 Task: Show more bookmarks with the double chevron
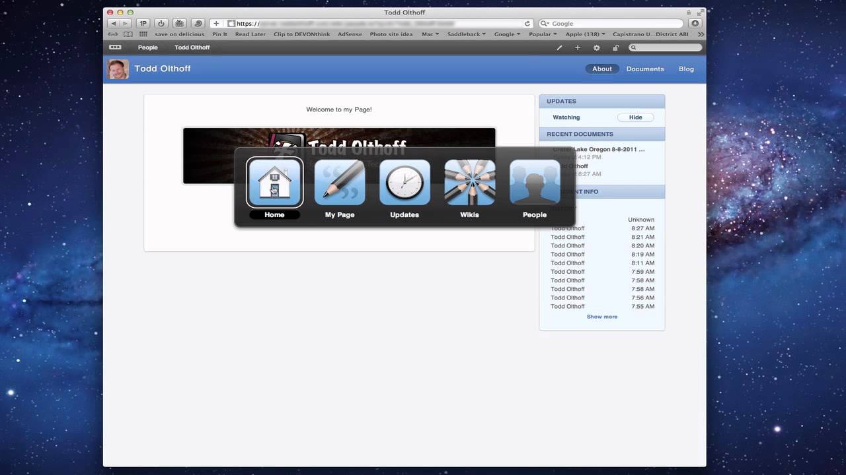[701, 34]
